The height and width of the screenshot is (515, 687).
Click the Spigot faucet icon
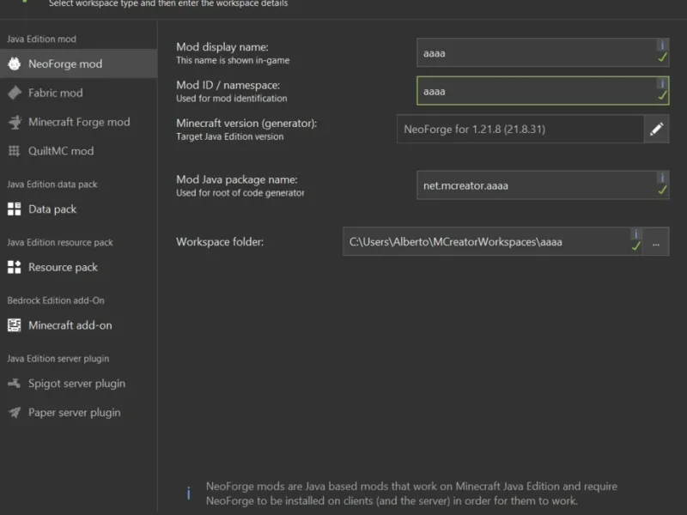(x=14, y=384)
